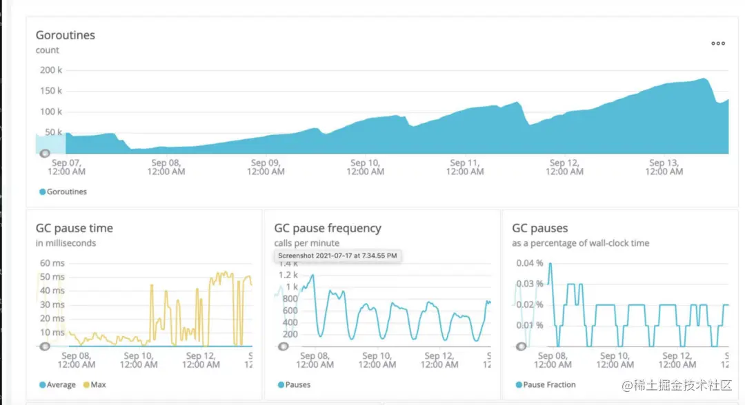Open the Goroutines chart options menu
The width and height of the screenshot is (745, 405).
(718, 43)
